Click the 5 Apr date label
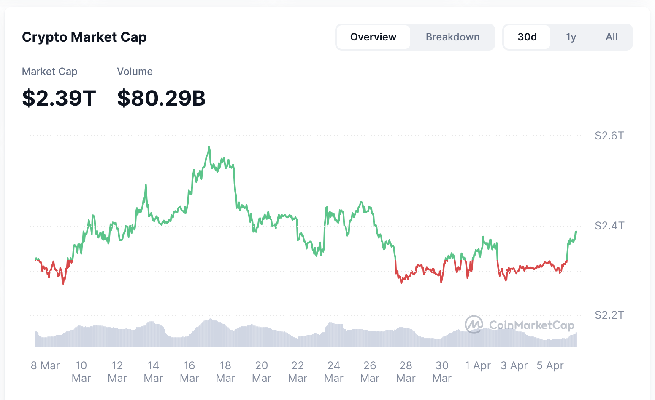Screen dimensions: 655x400 click(550, 365)
